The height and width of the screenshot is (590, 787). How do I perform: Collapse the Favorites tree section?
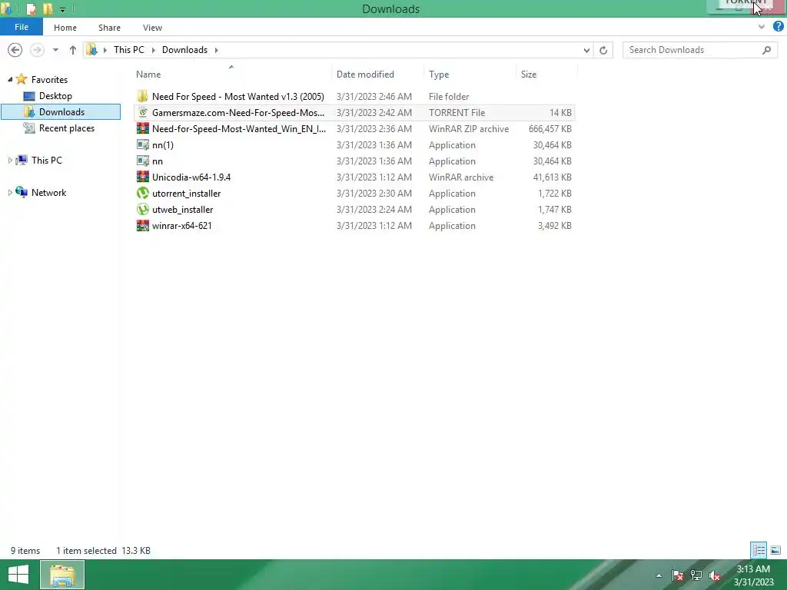[x=10, y=79]
